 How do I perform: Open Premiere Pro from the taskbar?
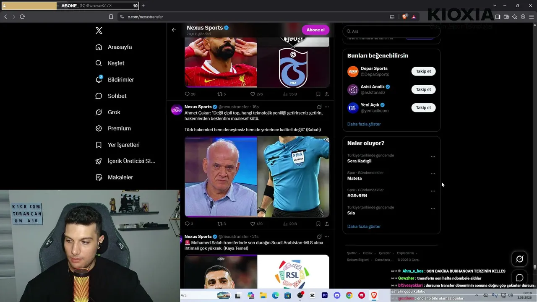[325, 296]
